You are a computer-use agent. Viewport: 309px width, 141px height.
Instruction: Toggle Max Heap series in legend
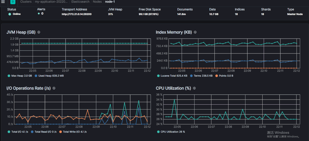tap(21, 76)
